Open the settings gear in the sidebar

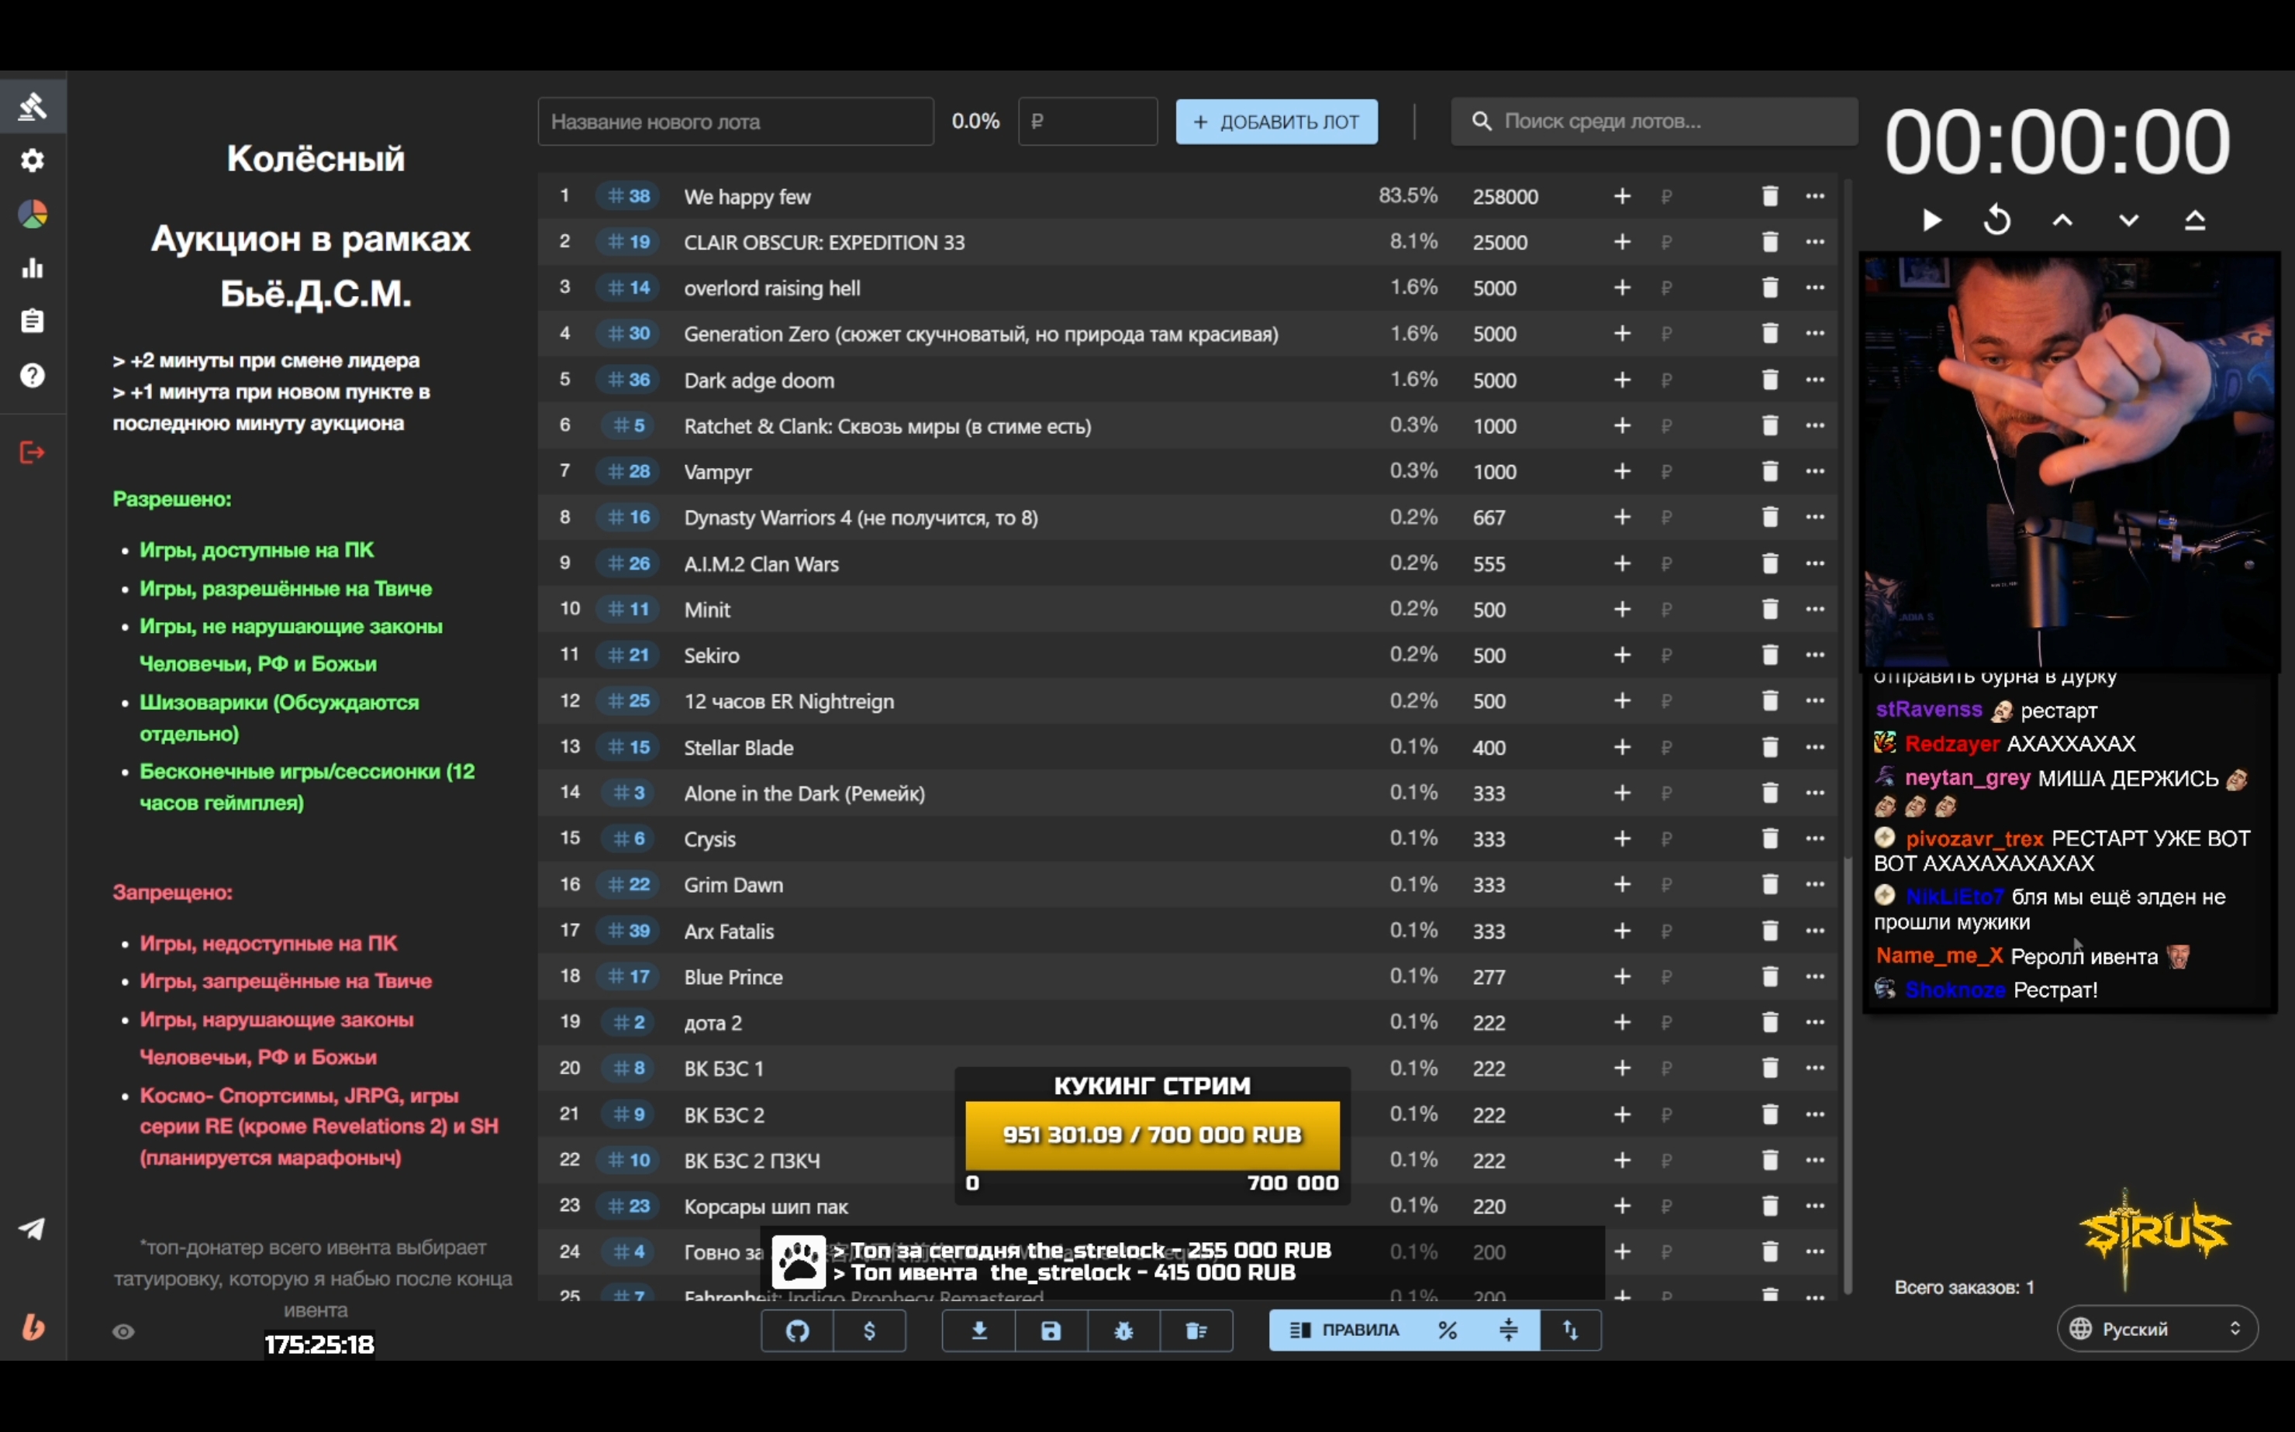tap(33, 160)
